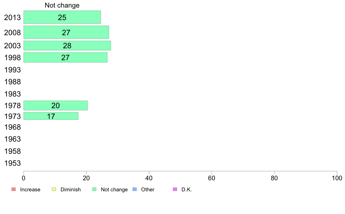Click the magenta D.K. legend swatch
Viewport: 345px width, 214px height.
coord(175,189)
